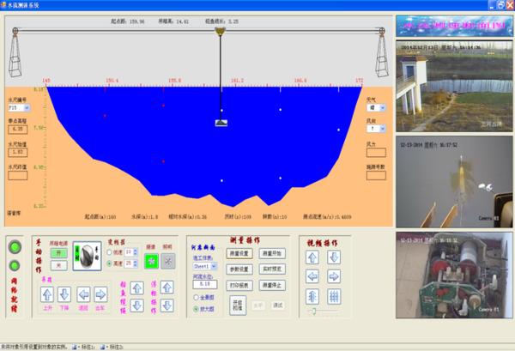
Task: Click the 调试 debug button
Action: coord(278,305)
